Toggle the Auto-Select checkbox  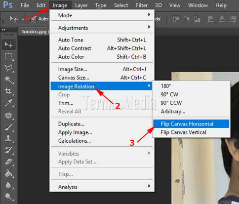[x=34, y=19]
